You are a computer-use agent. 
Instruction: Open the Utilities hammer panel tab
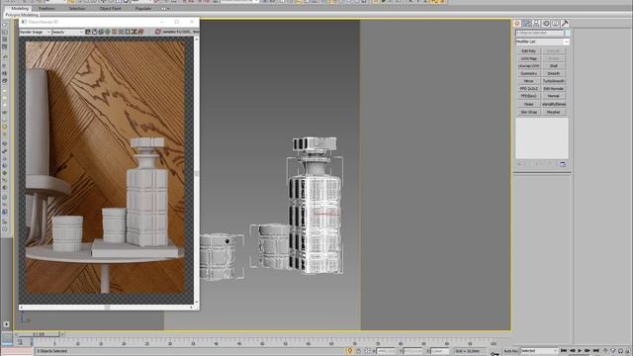(565, 24)
